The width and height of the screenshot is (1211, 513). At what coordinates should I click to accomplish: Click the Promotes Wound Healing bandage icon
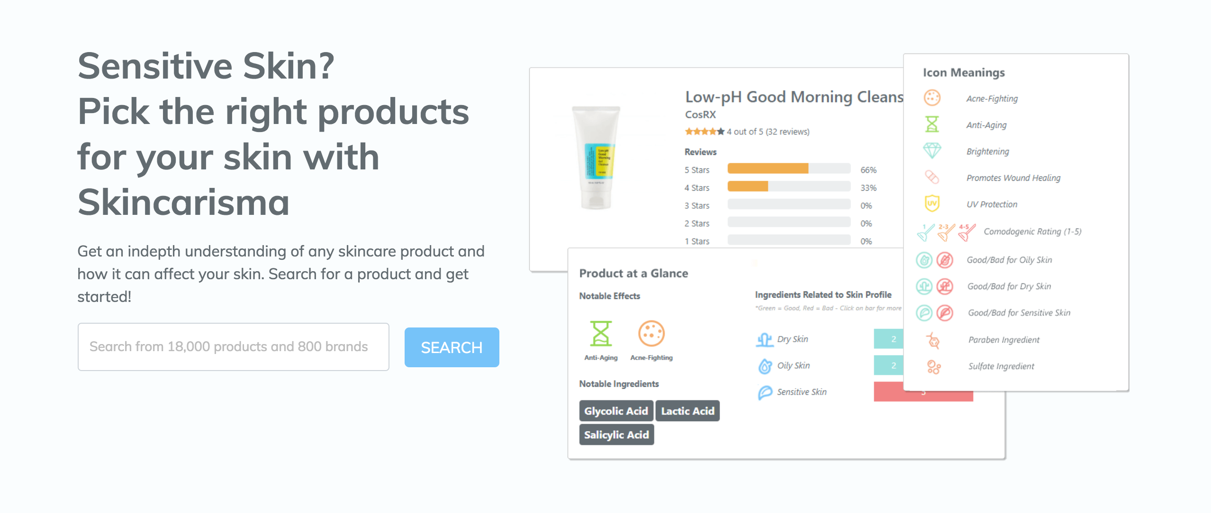tap(932, 177)
